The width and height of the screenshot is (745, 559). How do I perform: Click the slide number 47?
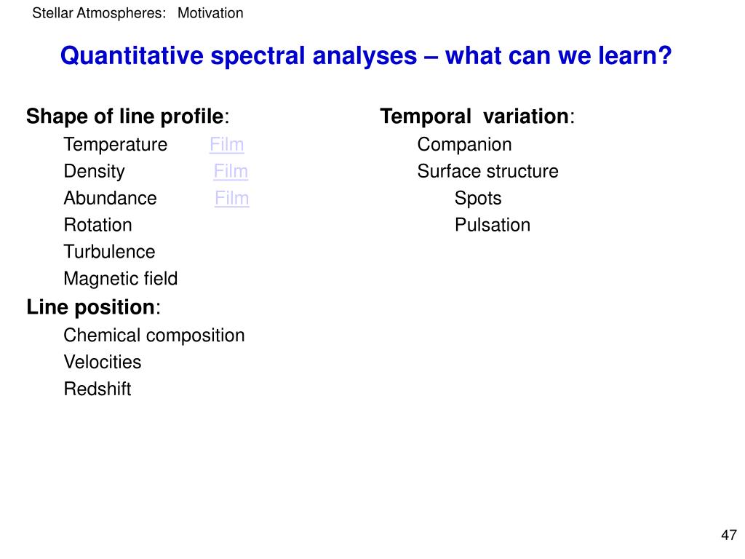pos(729,536)
